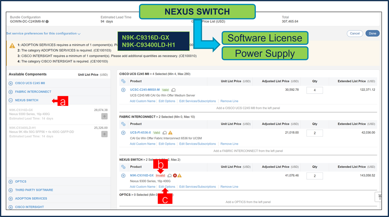The width and height of the screenshot is (389, 217).
Task: Edit Services/Subscriptions for N9K-C9316D-GX
Action: (x=198, y=187)
